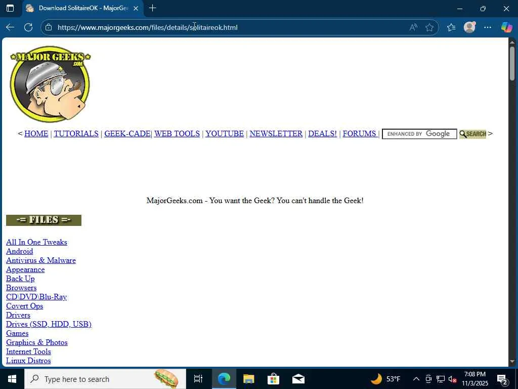518x389 pixels.
Task: Click the browser back arrow
Action: tap(10, 27)
